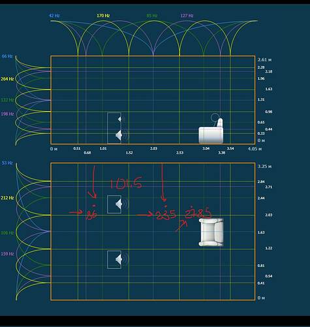
Task: Click the red 101.5 annotation text
Action: [126, 183]
